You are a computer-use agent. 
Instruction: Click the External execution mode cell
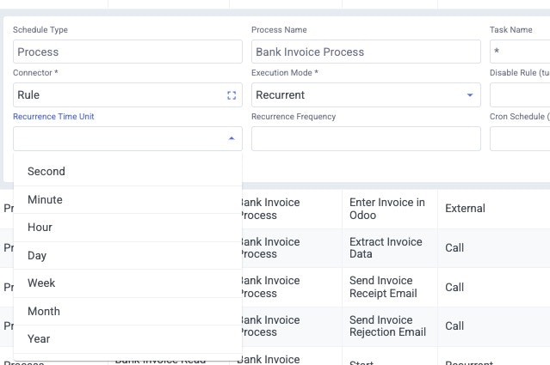(493, 209)
